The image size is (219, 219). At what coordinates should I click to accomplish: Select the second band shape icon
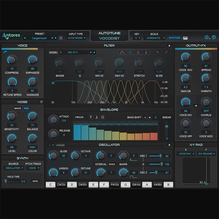click(x=130, y=52)
